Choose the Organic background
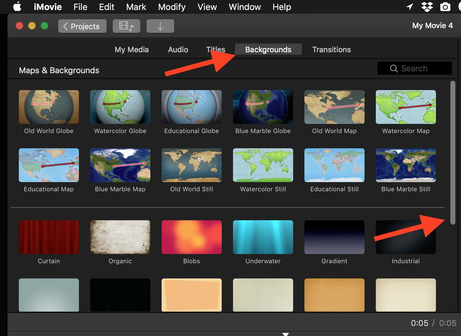Screen dimensions: 461x336 (120, 237)
